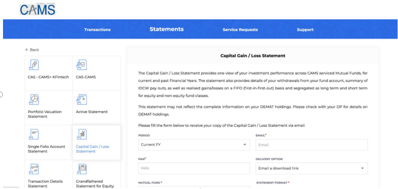The height and width of the screenshot is (189, 398).
Task: Click the PERIOD field label
Action: click(x=144, y=135)
